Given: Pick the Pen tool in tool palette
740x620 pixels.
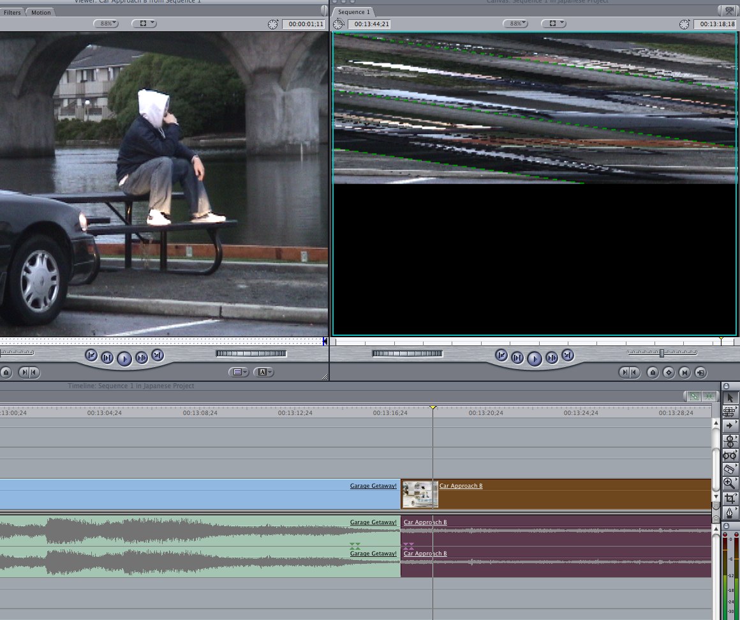Looking at the screenshot, I should [730, 513].
